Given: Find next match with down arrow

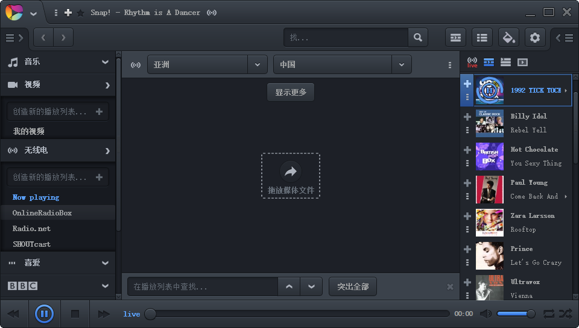Looking at the screenshot, I should 311,286.
